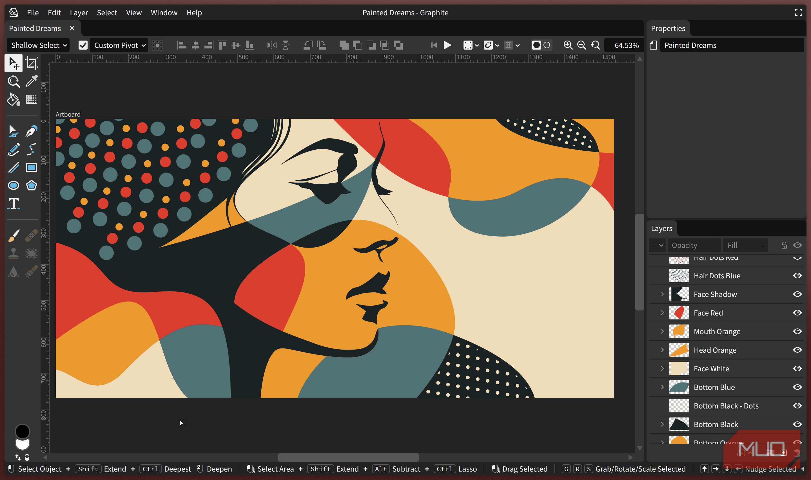Click the flip vertical icon

[x=286, y=45]
